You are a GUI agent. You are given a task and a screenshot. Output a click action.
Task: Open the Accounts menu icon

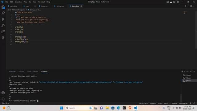click(3, 93)
